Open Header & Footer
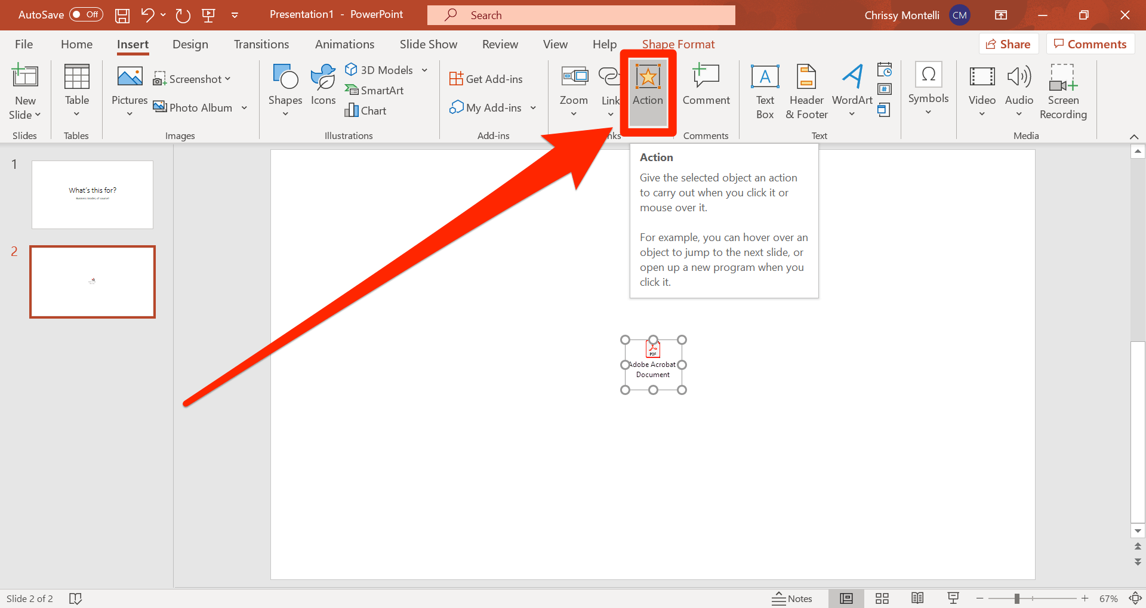Viewport: 1146px width, 608px height. click(x=806, y=91)
